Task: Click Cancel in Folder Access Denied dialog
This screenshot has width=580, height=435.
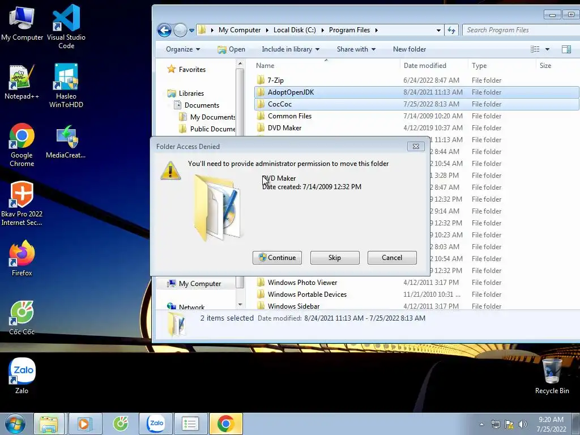Action: [x=392, y=258]
